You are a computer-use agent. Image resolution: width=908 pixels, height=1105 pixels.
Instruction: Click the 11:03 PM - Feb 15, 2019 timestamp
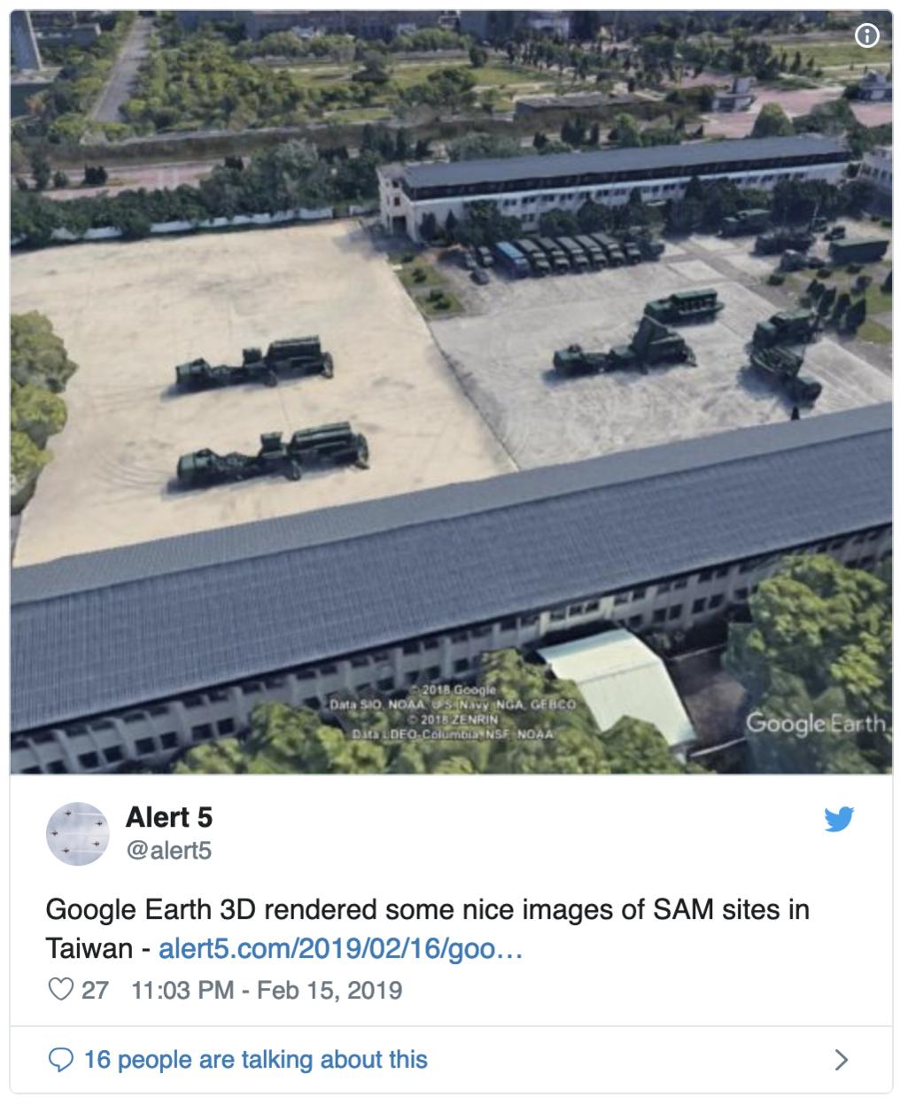coord(266,990)
